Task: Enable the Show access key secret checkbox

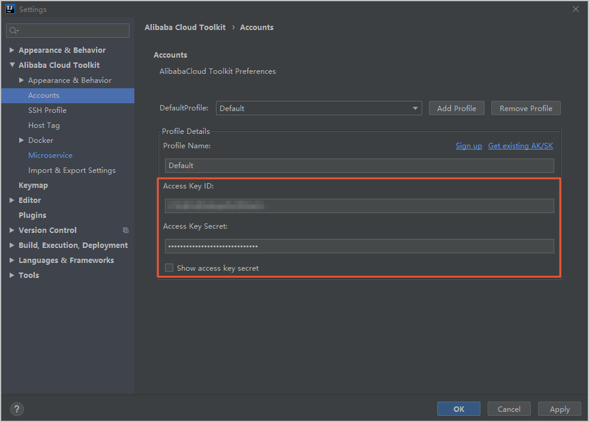Action: click(170, 268)
